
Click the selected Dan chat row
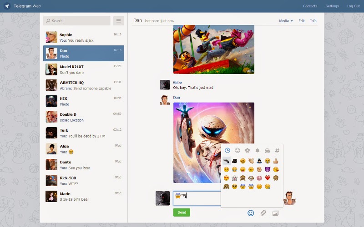point(84,53)
